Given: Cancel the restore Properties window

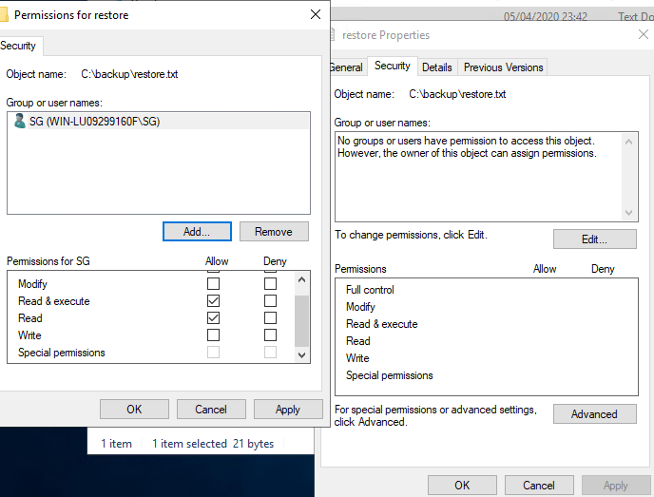Looking at the screenshot, I should pos(539,486).
